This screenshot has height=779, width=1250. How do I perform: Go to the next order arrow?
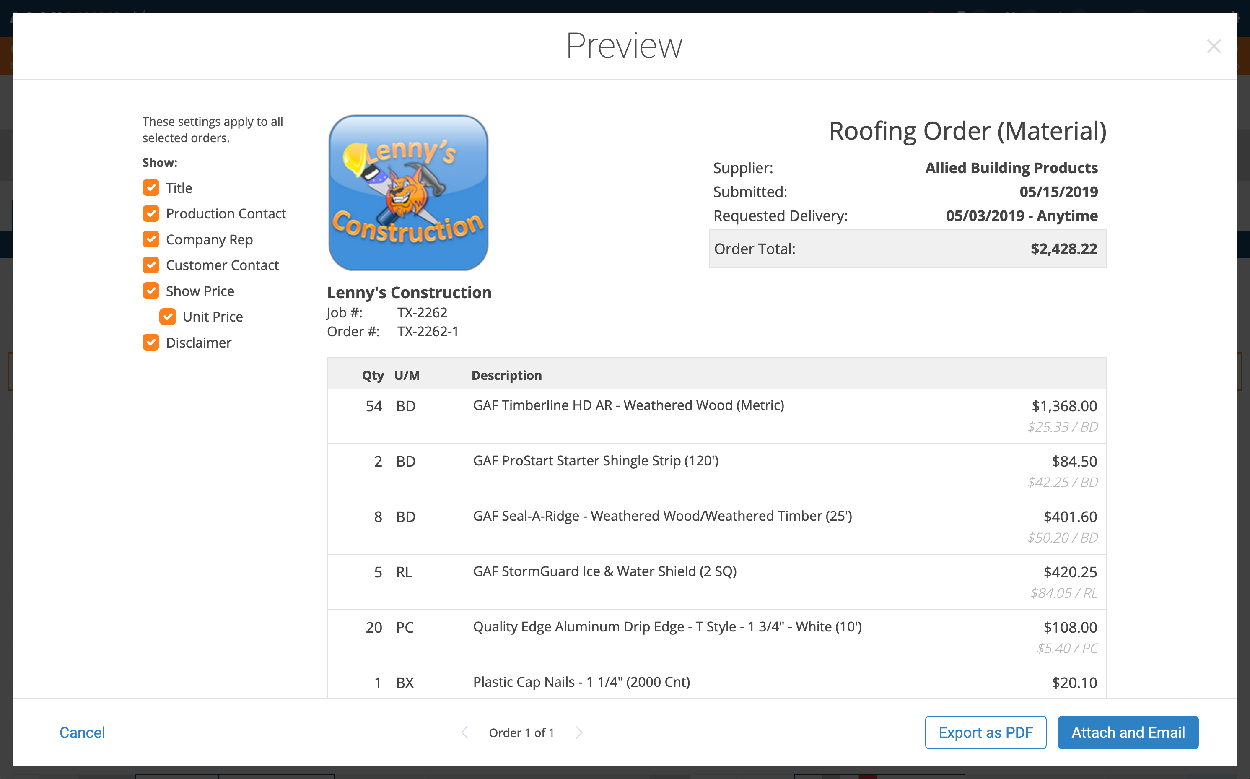579,732
